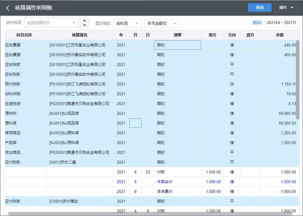Click the 借方 column header
The image size is (303, 216).
click(x=212, y=35)
